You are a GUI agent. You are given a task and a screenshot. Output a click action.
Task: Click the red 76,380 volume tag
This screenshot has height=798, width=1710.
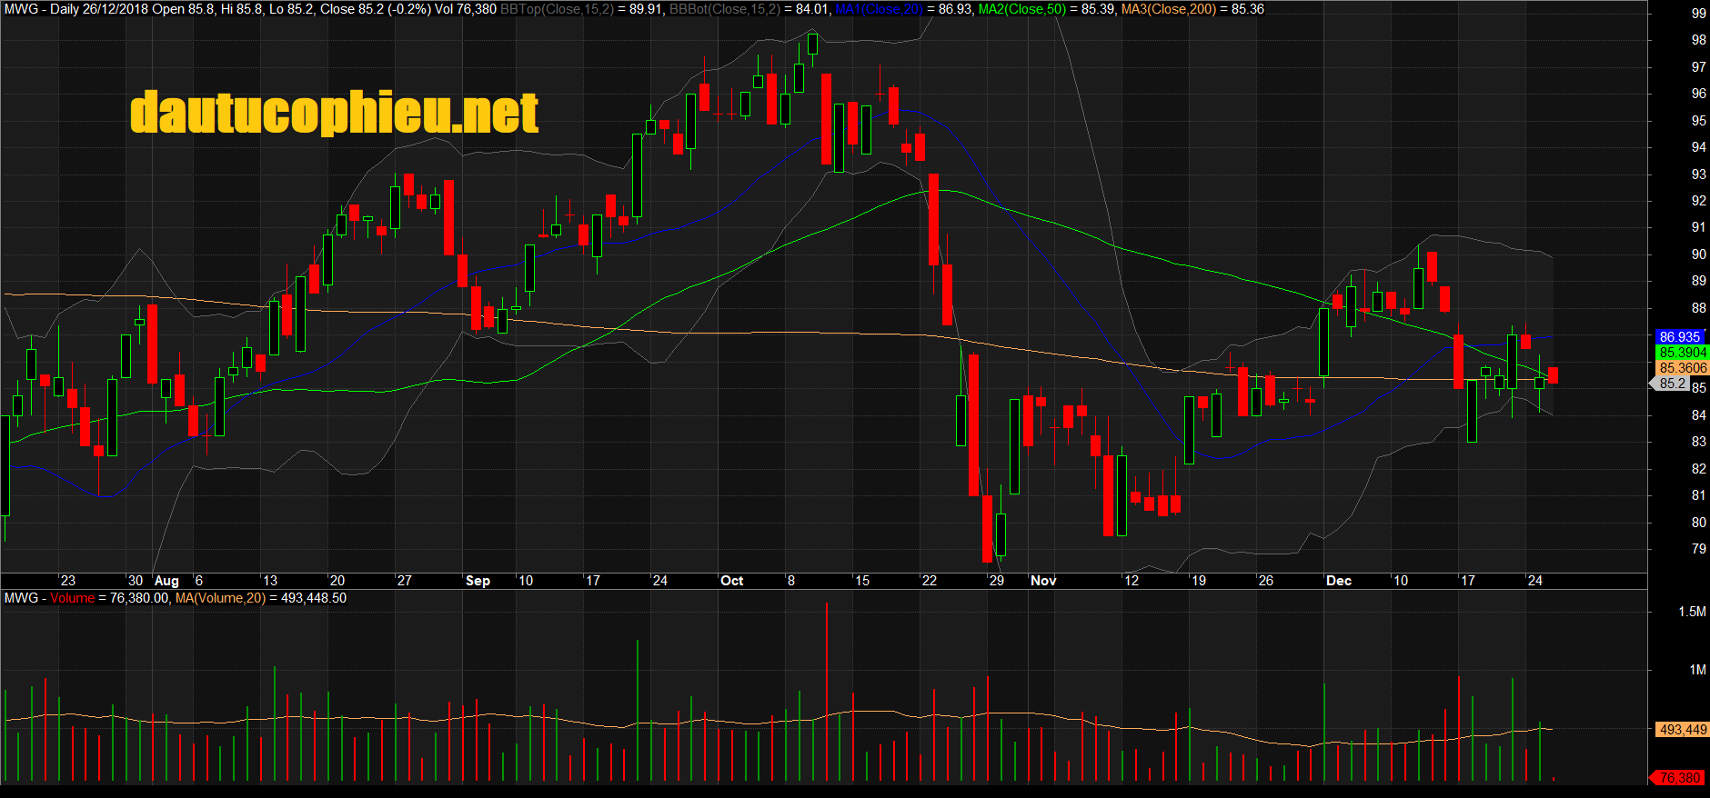pos(1678,778)
